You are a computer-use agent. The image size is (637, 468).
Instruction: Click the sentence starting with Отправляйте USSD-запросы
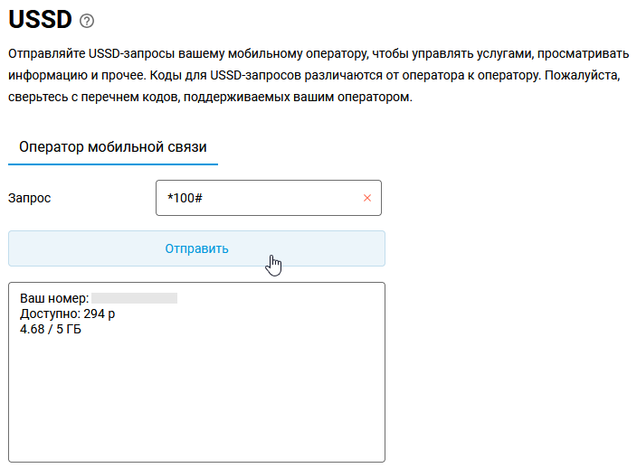[x=181, y=54]
